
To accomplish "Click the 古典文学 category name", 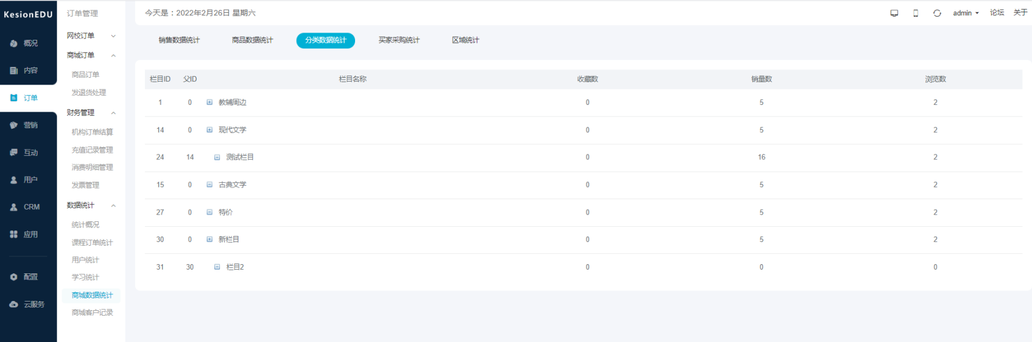I will click(x=232, y=184).
